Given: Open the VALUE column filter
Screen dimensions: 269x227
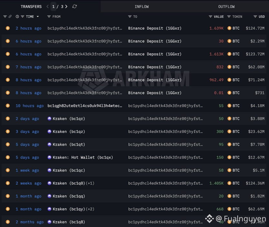Looking at the screenshot, I should click(210, 16).
